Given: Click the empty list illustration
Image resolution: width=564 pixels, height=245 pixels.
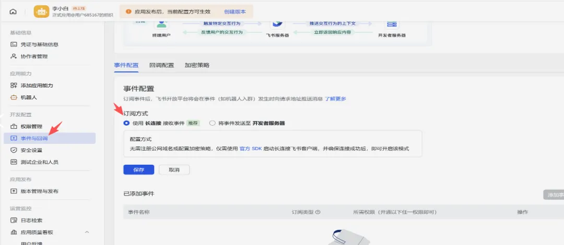Looking at the screenshot, I should 350,236.
